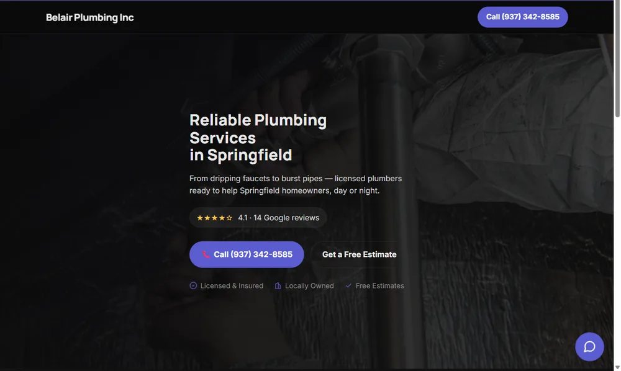
Task: Click the scrollbar down arrow
Action: 617,367
